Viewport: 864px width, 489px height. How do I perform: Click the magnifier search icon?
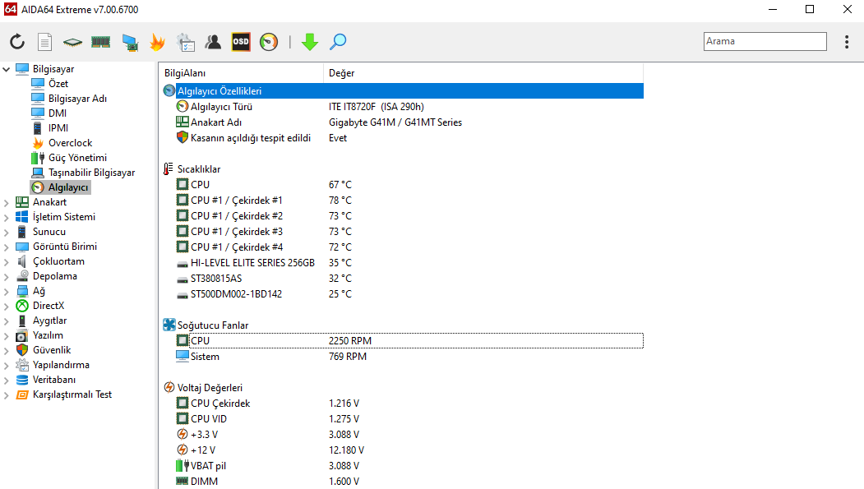click(x=338, y=42)
